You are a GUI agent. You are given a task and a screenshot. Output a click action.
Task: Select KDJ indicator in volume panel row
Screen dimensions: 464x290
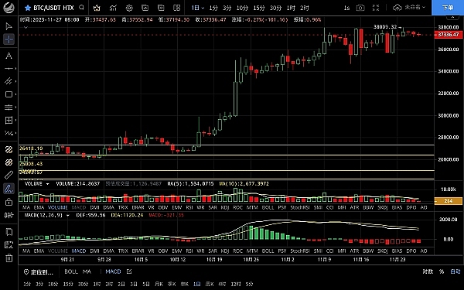point(225,207)
